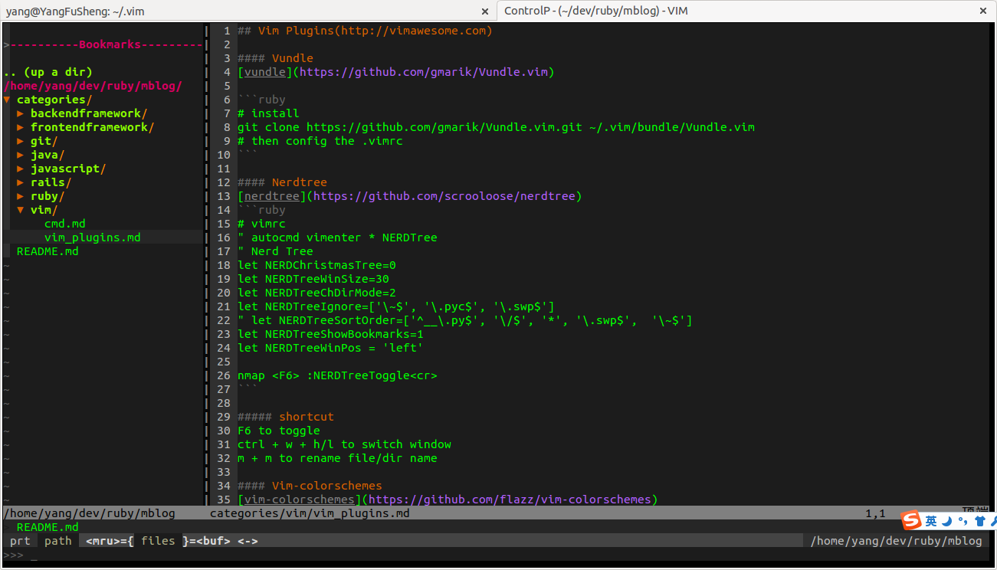The width and height of the screenshot is (997, 570).
Task: Click the 'autocmd vimenter * NERDTree' line
Action: tap(337, 237)
